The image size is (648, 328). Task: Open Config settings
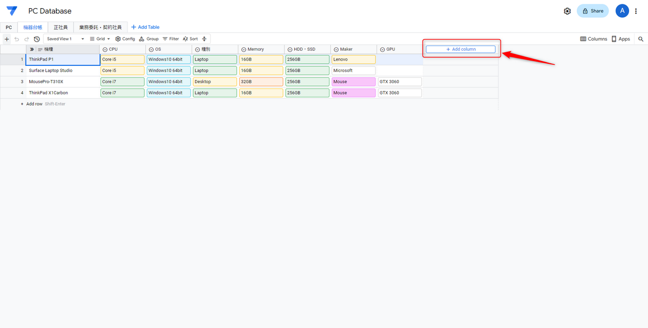click(125, 39)
